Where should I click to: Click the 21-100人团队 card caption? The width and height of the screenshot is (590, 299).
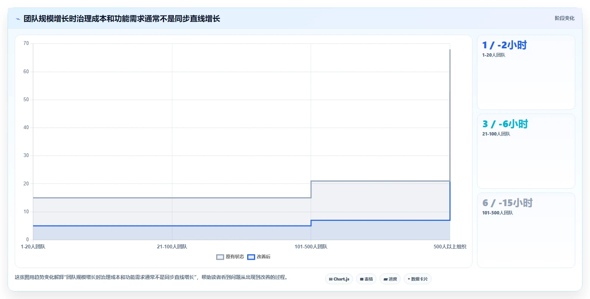(x=496, y=134)
